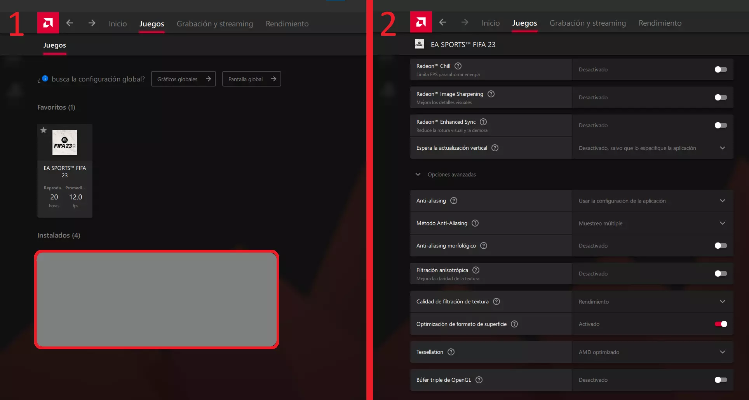The image size is (749, 400).
Task: Go forward using the arrow on the FIFA 23 settings screen
Action: coord(465,23)
